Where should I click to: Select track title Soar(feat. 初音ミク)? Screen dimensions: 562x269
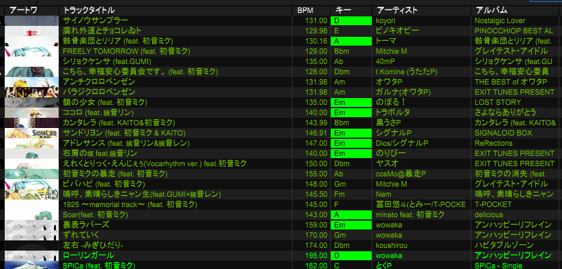click(95, 215)
